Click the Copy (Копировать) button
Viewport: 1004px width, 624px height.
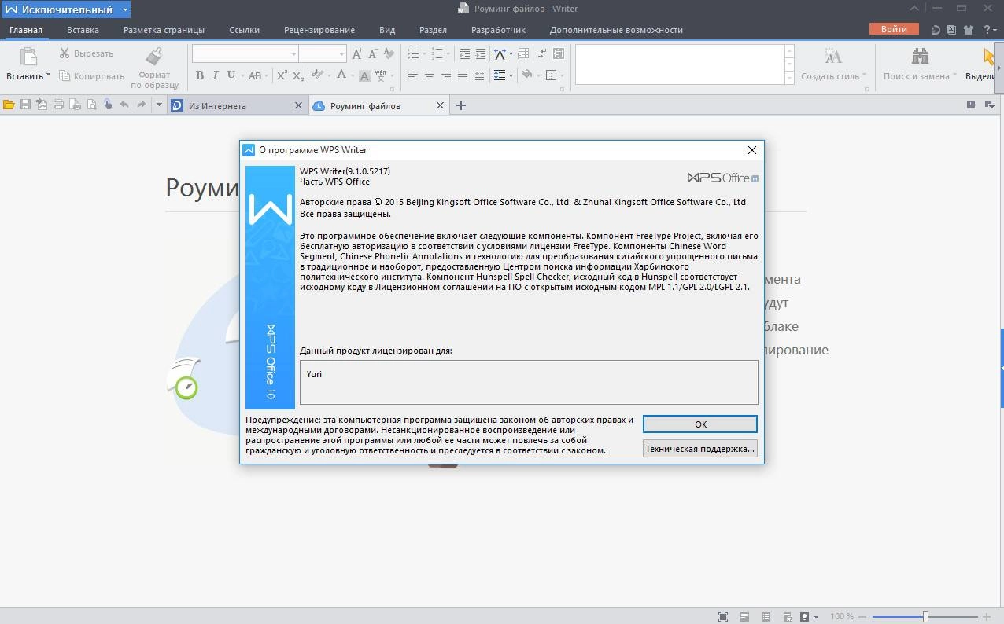tap(91, 76)
